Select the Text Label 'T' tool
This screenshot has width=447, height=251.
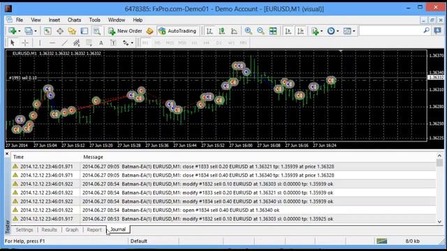[113, 43]
